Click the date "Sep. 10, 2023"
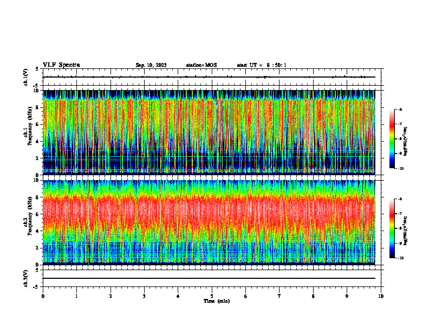The width and height of the screenshot is (429, 332). [x=151, y=65]
